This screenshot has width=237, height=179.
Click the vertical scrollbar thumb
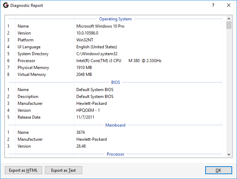coord(229,25)
